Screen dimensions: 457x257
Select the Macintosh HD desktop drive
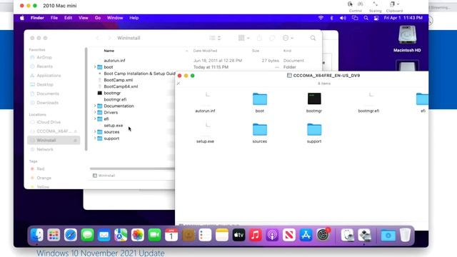click(x=407, y=39)
